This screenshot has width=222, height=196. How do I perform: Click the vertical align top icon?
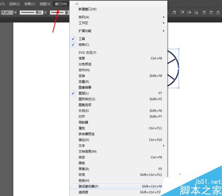[x=182, y=12]
